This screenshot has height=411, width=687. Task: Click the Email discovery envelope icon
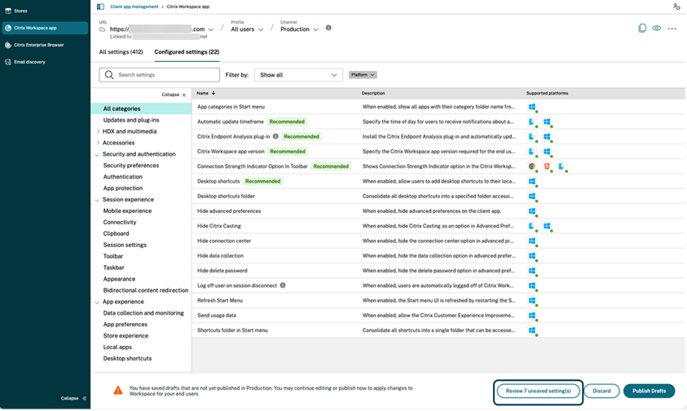pos(8,62)
